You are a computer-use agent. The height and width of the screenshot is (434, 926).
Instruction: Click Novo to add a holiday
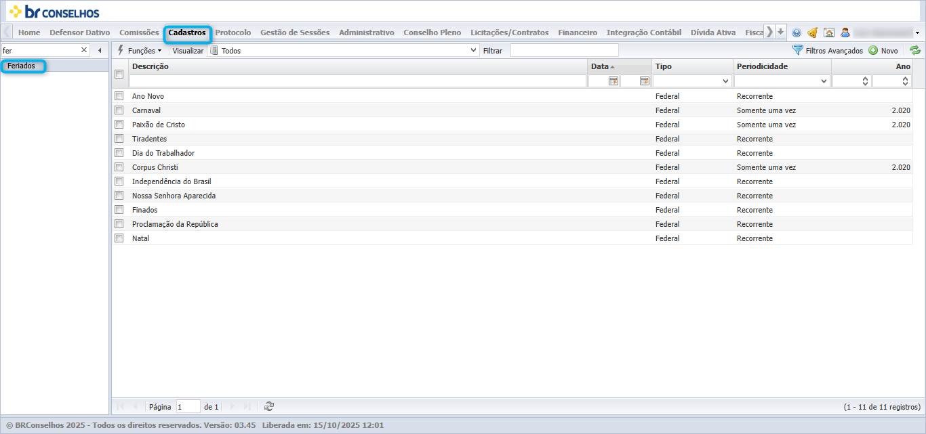tap(883, 50)
